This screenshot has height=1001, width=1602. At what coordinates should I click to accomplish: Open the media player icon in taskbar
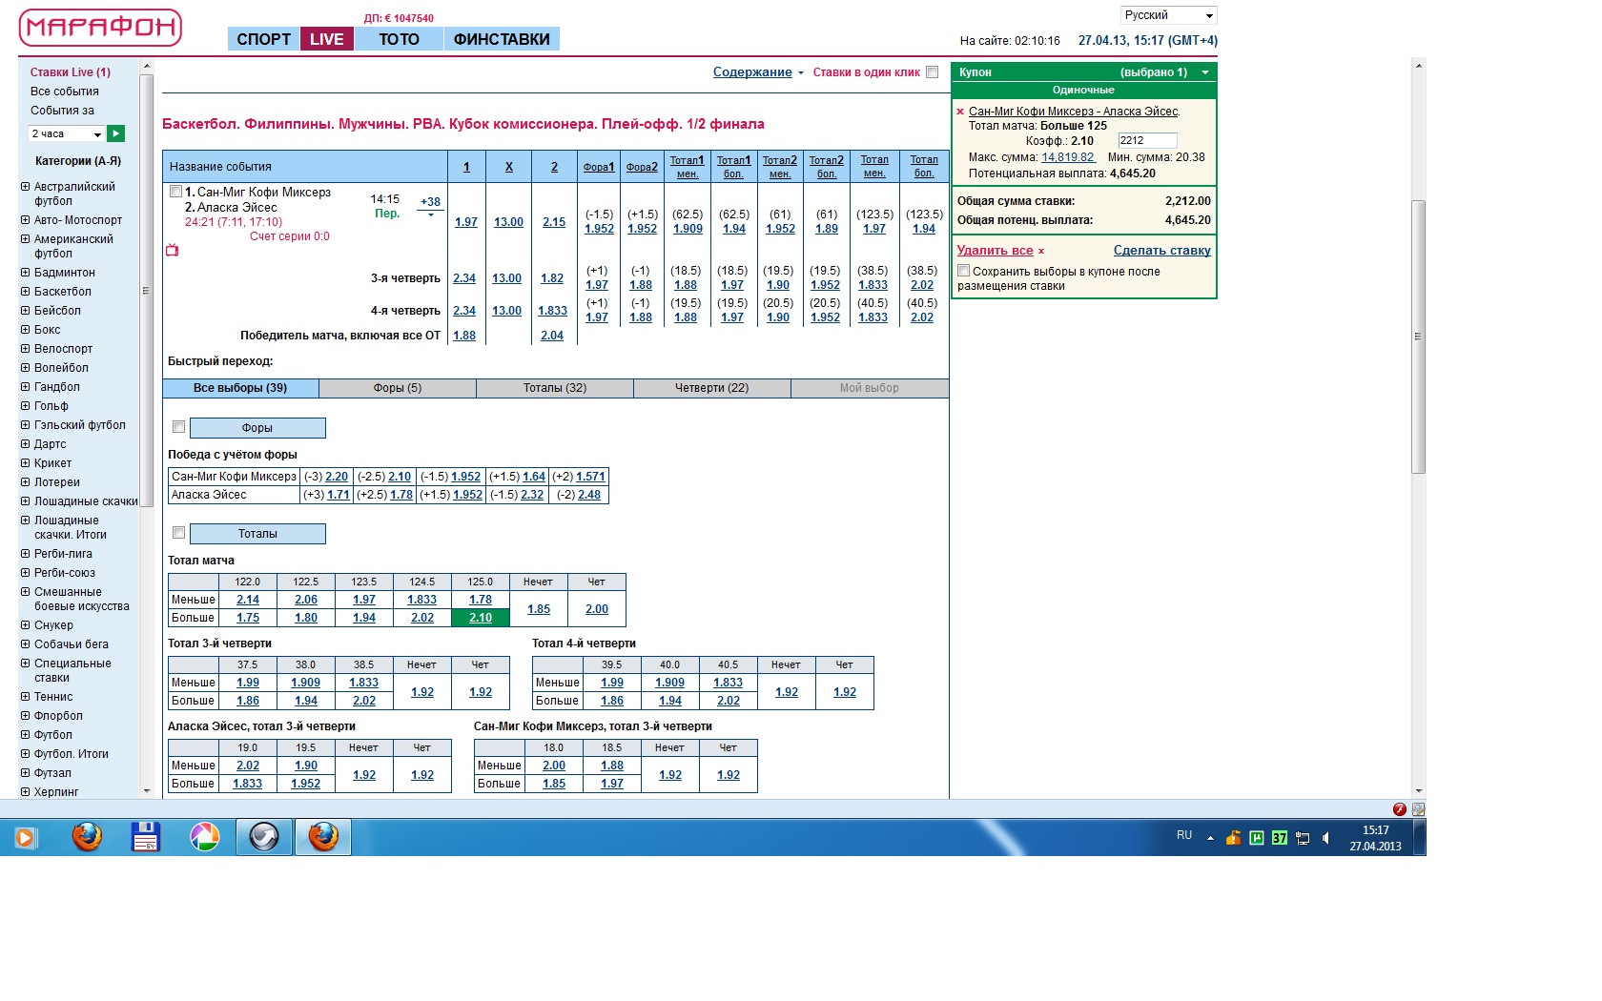coord(25,837)
